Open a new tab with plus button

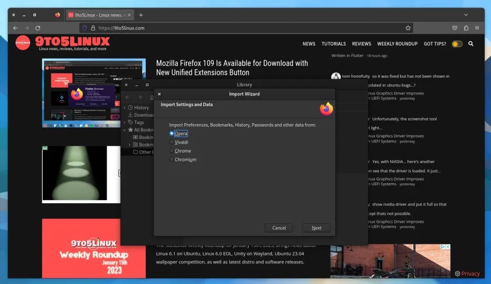click(x=141, y=15)
